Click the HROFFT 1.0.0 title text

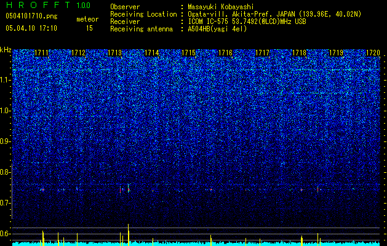(48, 5)
